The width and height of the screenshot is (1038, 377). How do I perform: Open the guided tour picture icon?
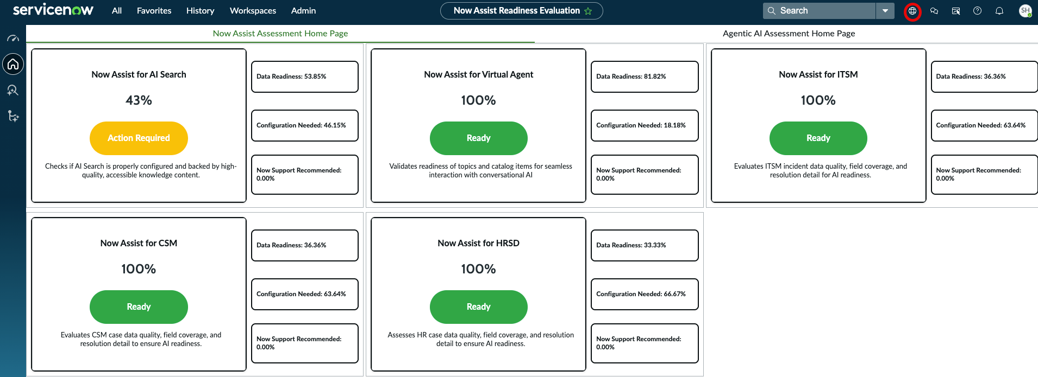point(956,11)
